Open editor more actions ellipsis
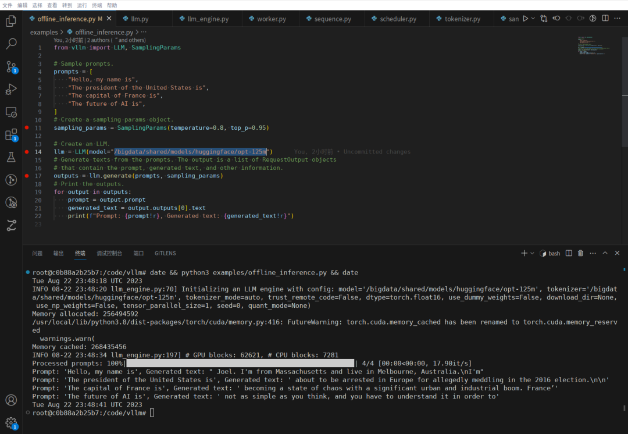The image size is (628, 434). point(617,19)
